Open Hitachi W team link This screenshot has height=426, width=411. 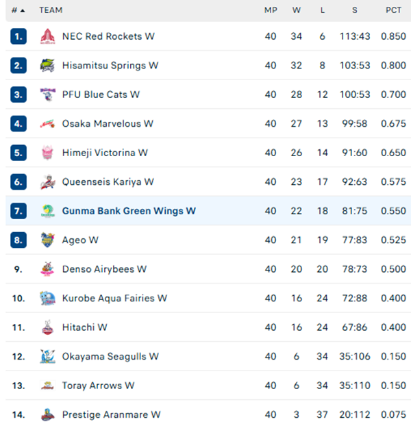click(x=84, y=327)
